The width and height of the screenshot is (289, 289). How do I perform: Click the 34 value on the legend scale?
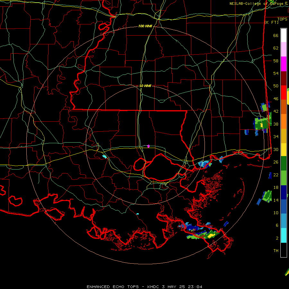pyautogui.click(x=276, y=137)
